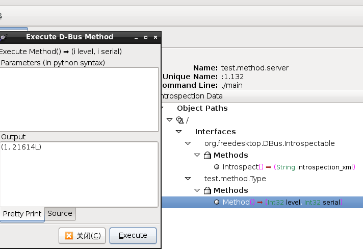Click the red X icon on the 关闭 button

(69, 236)
